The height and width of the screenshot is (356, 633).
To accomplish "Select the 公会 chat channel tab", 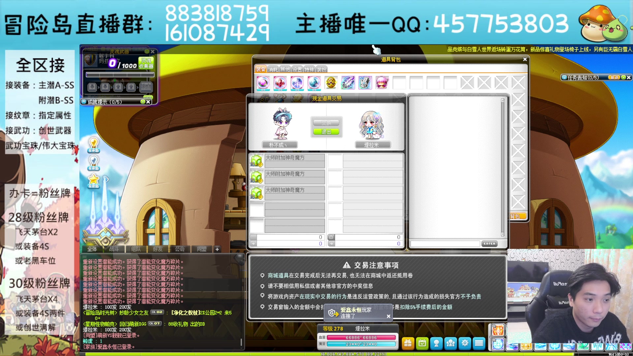I will pos(180,249).
